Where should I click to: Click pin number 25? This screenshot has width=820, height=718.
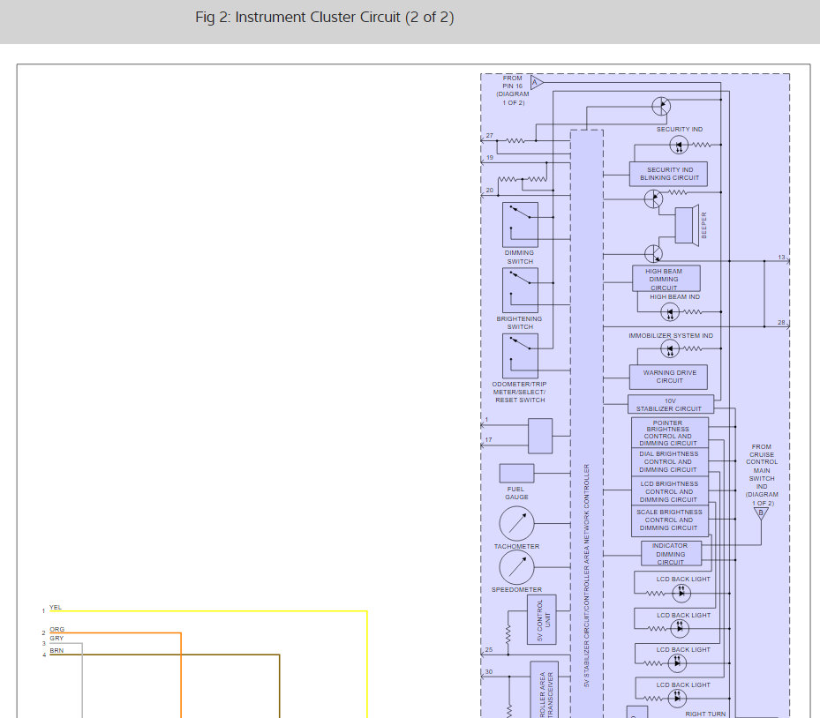point(489,650)
